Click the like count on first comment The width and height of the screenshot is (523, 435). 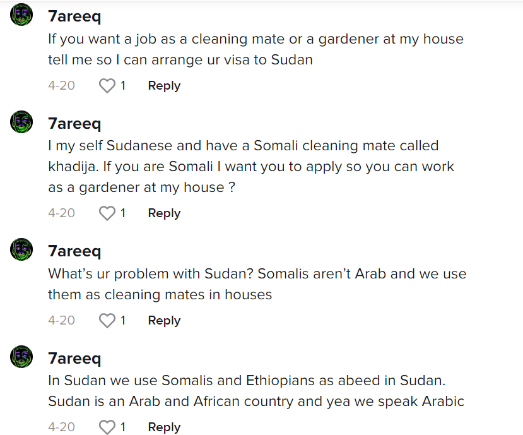coord(123,86)
